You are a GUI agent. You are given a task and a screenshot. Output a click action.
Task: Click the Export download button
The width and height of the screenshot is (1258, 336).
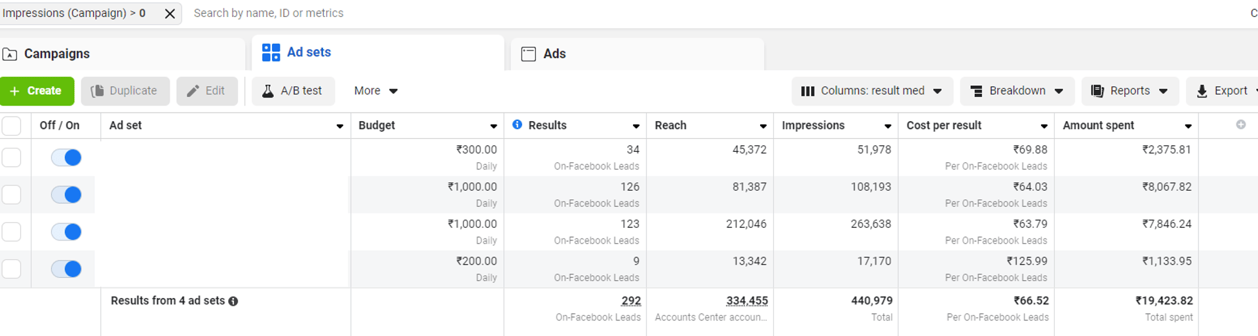tap(1222, 91)
